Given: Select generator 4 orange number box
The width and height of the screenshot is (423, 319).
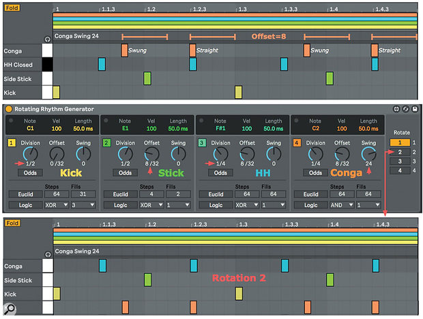Looking at the screenshot, I should pyautogui.click(x=297, y=142).
